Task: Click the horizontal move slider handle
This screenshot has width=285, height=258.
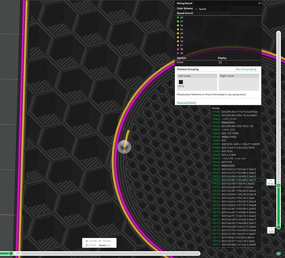Action: tap(11, 253)
